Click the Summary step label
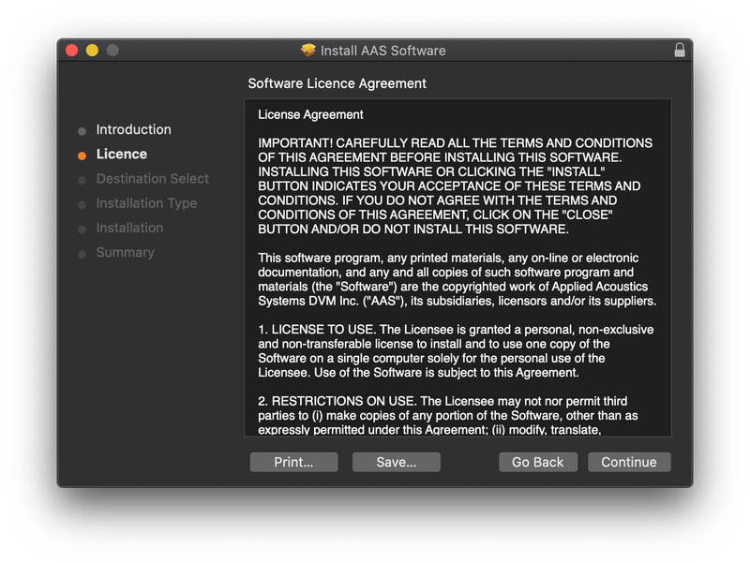The height and width of the screenshot is (563, 750). tap(126, 252)
